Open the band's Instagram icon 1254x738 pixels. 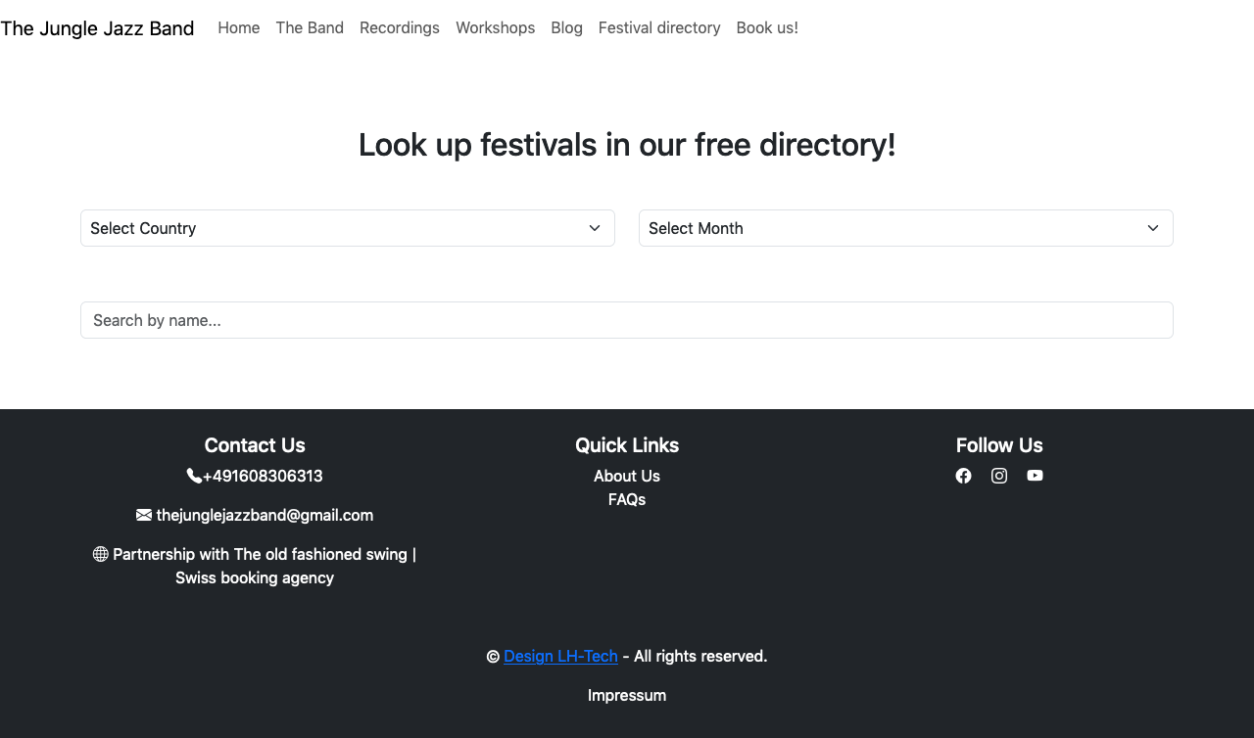(999, 476)
